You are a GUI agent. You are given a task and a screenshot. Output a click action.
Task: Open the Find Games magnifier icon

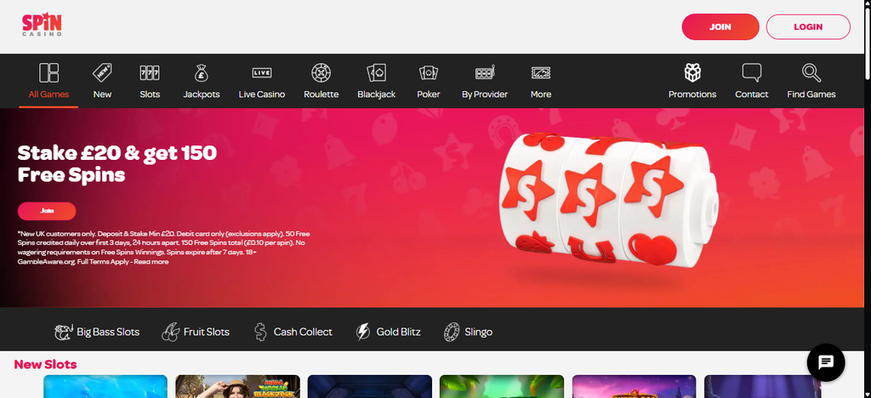[x=811, y=73]
